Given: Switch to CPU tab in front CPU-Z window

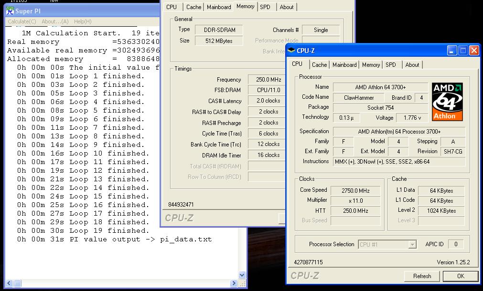Looking at the screenshot, I should click(297, 64).
